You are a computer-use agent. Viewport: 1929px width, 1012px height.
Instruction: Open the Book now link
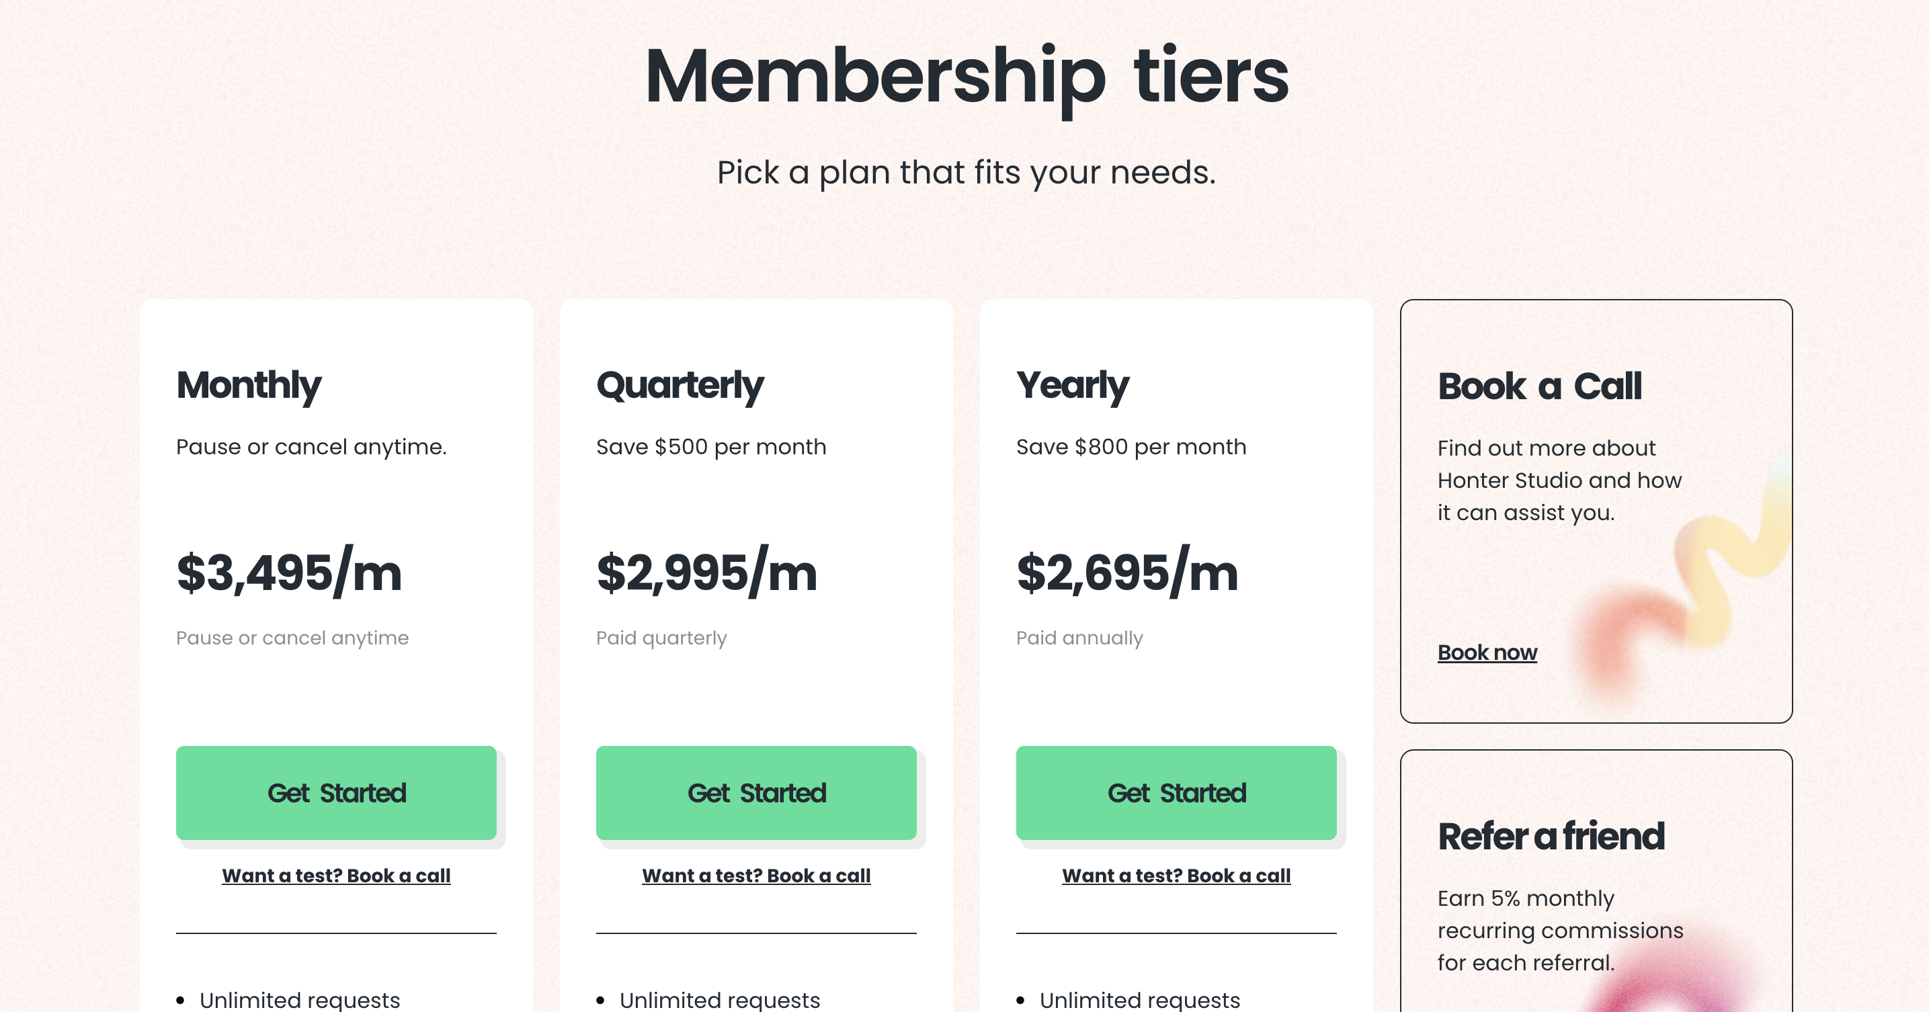pyautogui.click(x=1487, y=652)
